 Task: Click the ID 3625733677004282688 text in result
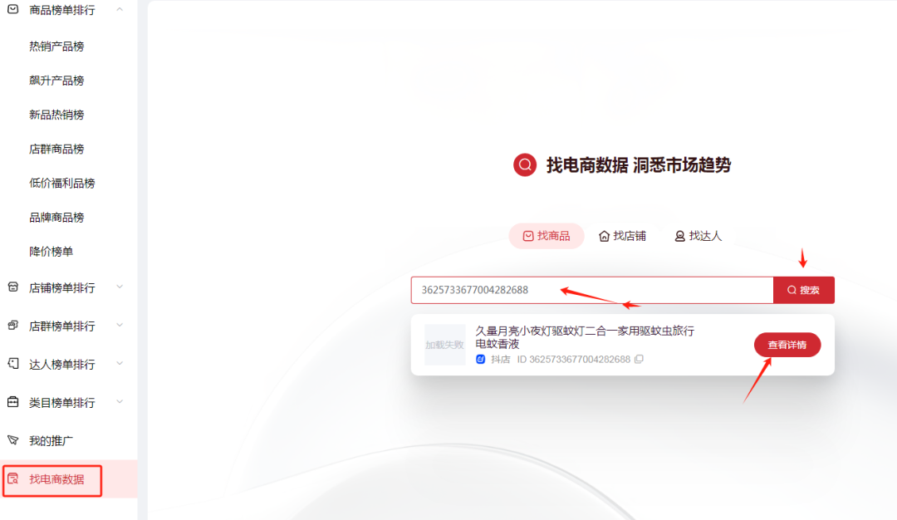click(x=574, y=359)
